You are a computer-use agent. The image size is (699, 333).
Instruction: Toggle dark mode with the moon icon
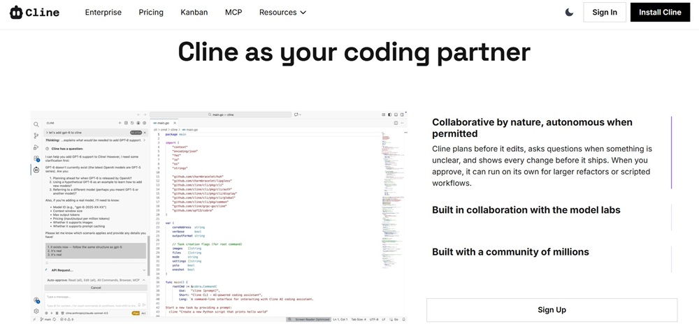(x=569, y=13)
